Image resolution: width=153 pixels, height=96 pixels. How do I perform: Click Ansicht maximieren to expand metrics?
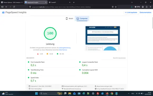(x=119, y=58)
